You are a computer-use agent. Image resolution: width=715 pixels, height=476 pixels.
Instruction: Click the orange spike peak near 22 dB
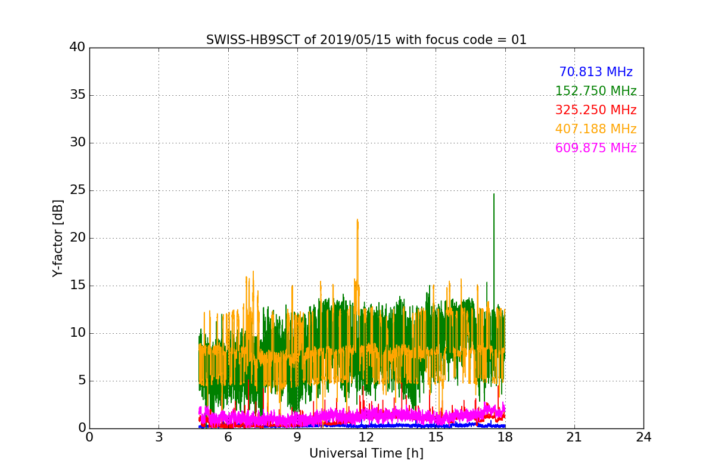(x=357, y=220)
